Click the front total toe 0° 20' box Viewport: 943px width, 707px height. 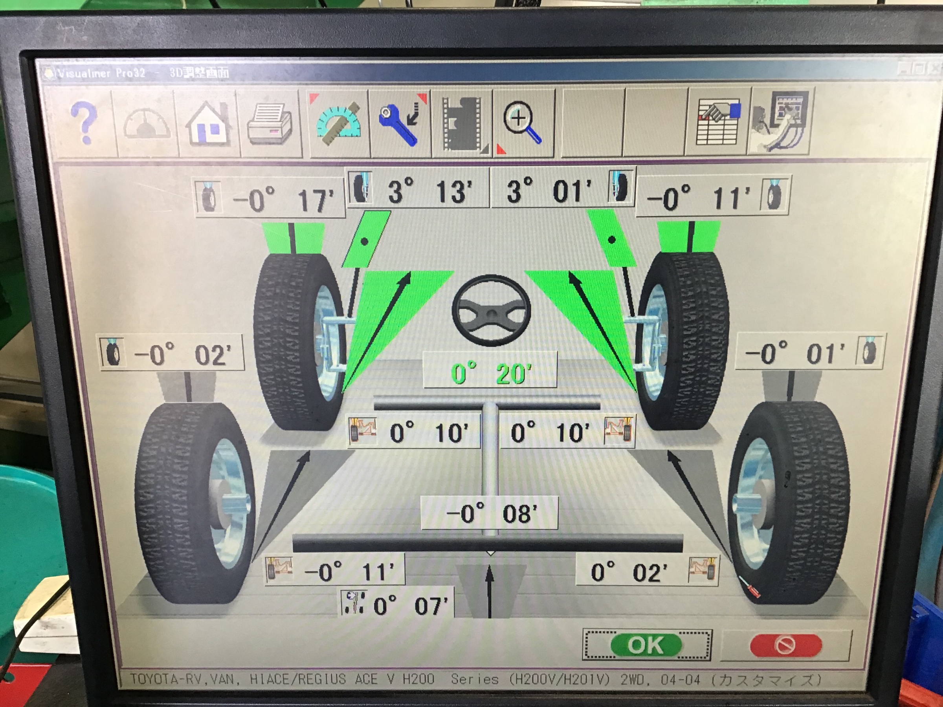point(490,371)
